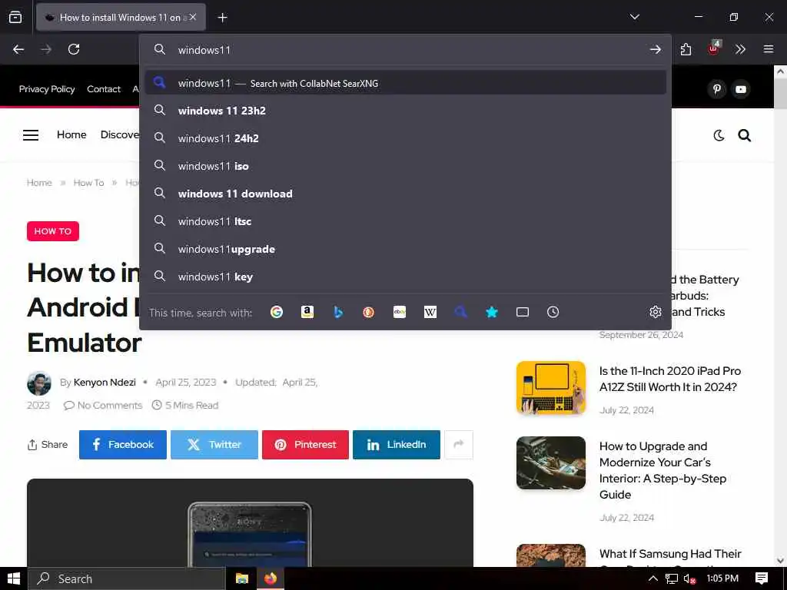This screenshot has height=590, width=787.
Task: Select the 'How to install Windows 11' tab
Action: pyautogui.click(x=121, y=17)
